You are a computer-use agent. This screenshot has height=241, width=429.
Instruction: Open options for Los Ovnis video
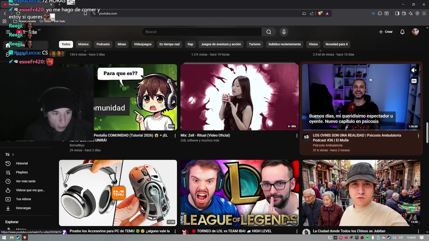[418, 136]
